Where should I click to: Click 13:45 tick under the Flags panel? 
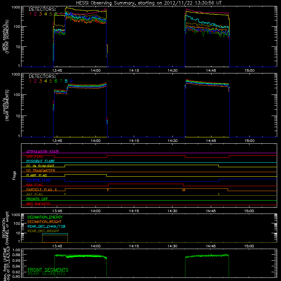57,211
